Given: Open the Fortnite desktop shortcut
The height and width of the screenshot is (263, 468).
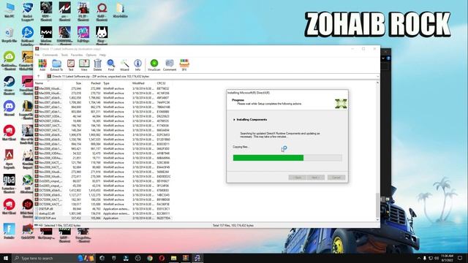Looking at the screenshot, I should pyautogui.click(x=10, y=231).
